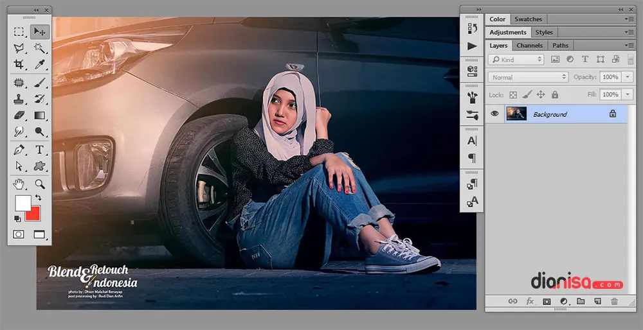The image size is (643, 330).
Task: Open the Brush Presets panel icon
Action: [472, 98]
